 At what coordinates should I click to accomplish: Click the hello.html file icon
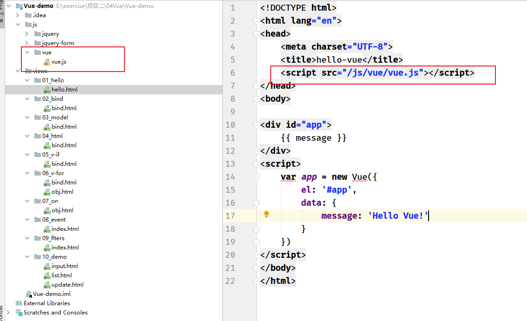pyautogui.click(x=47, y=90)
